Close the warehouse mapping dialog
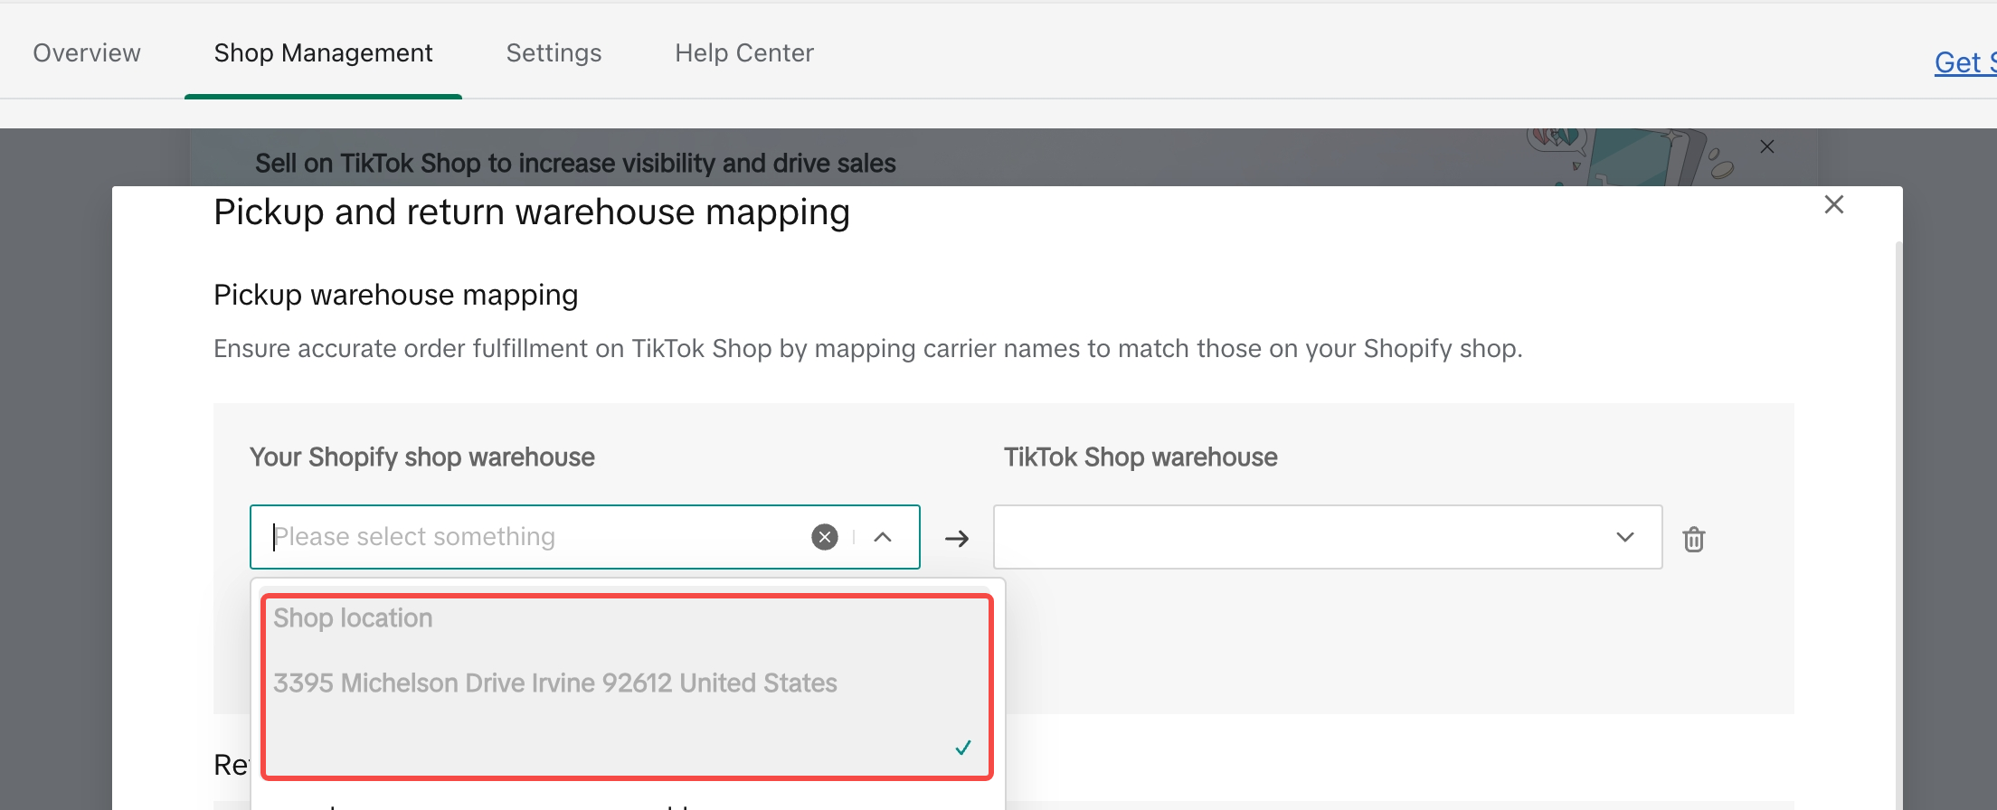1997x810 pixels. click(x=1833, y=205)
